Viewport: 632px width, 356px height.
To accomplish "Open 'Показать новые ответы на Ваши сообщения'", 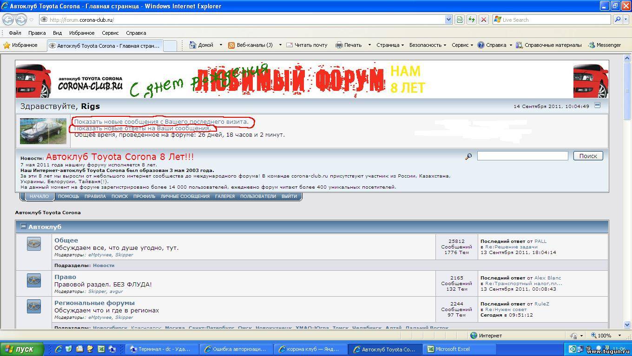I will click(x=143, y=128).
